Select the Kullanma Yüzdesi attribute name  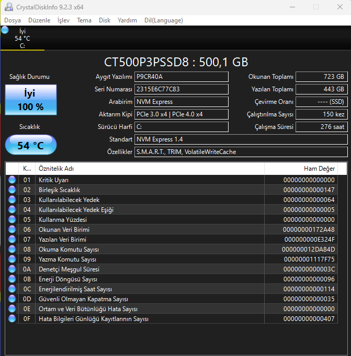63,220
